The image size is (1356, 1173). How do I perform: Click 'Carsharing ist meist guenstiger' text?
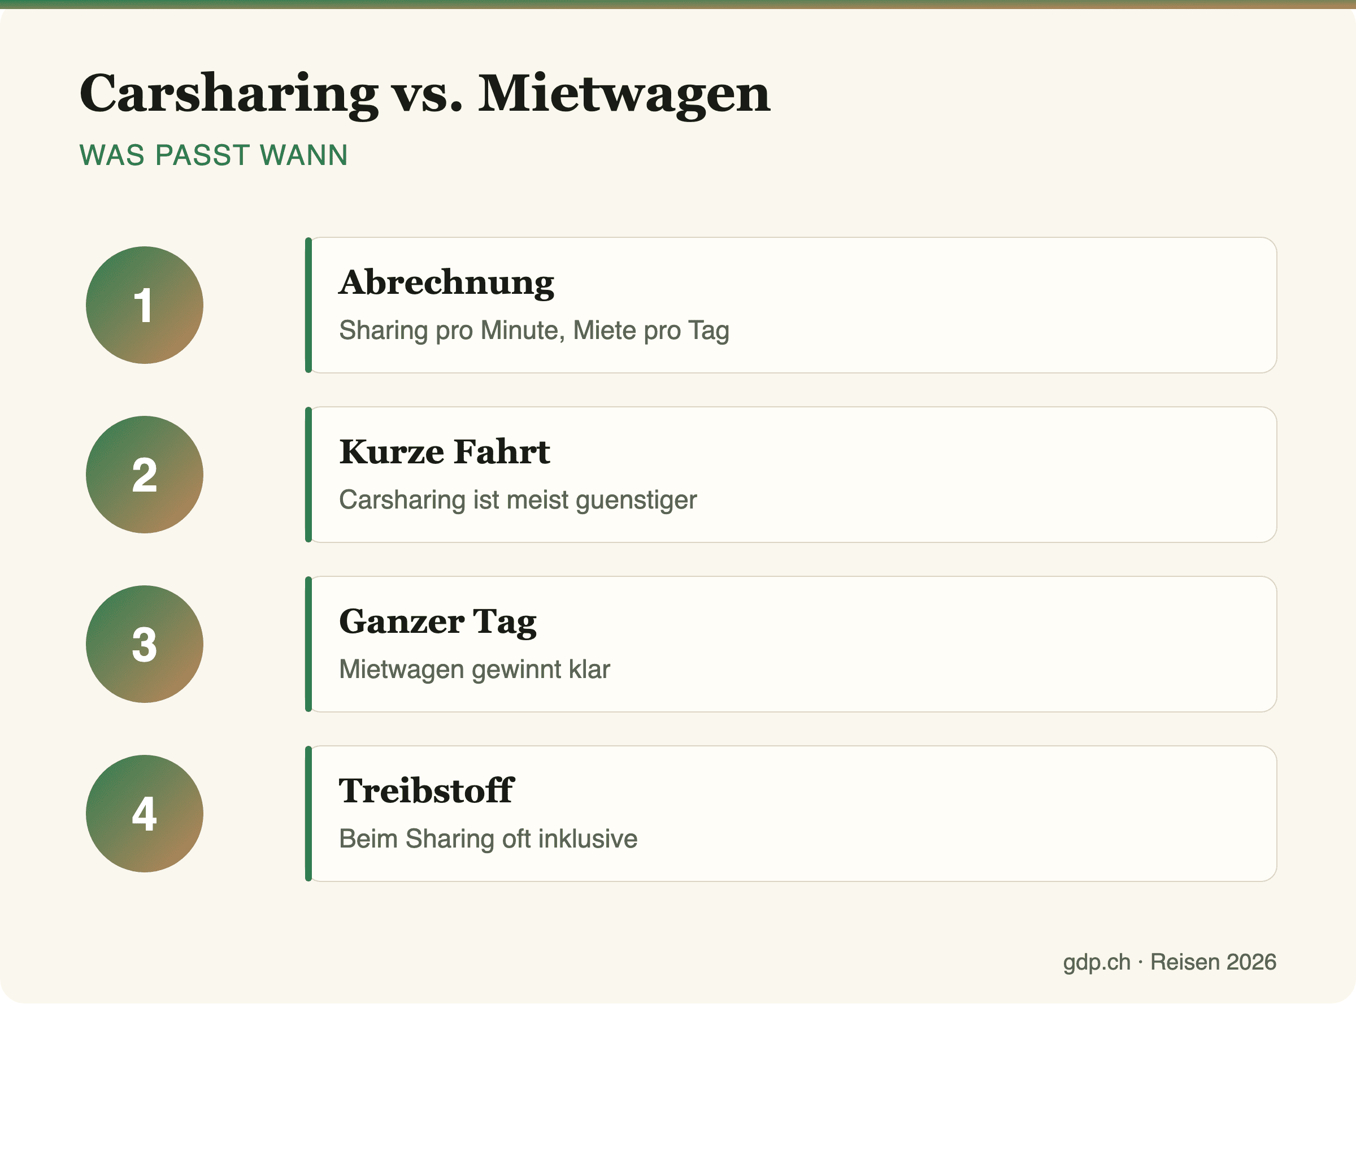pos(518,500)
